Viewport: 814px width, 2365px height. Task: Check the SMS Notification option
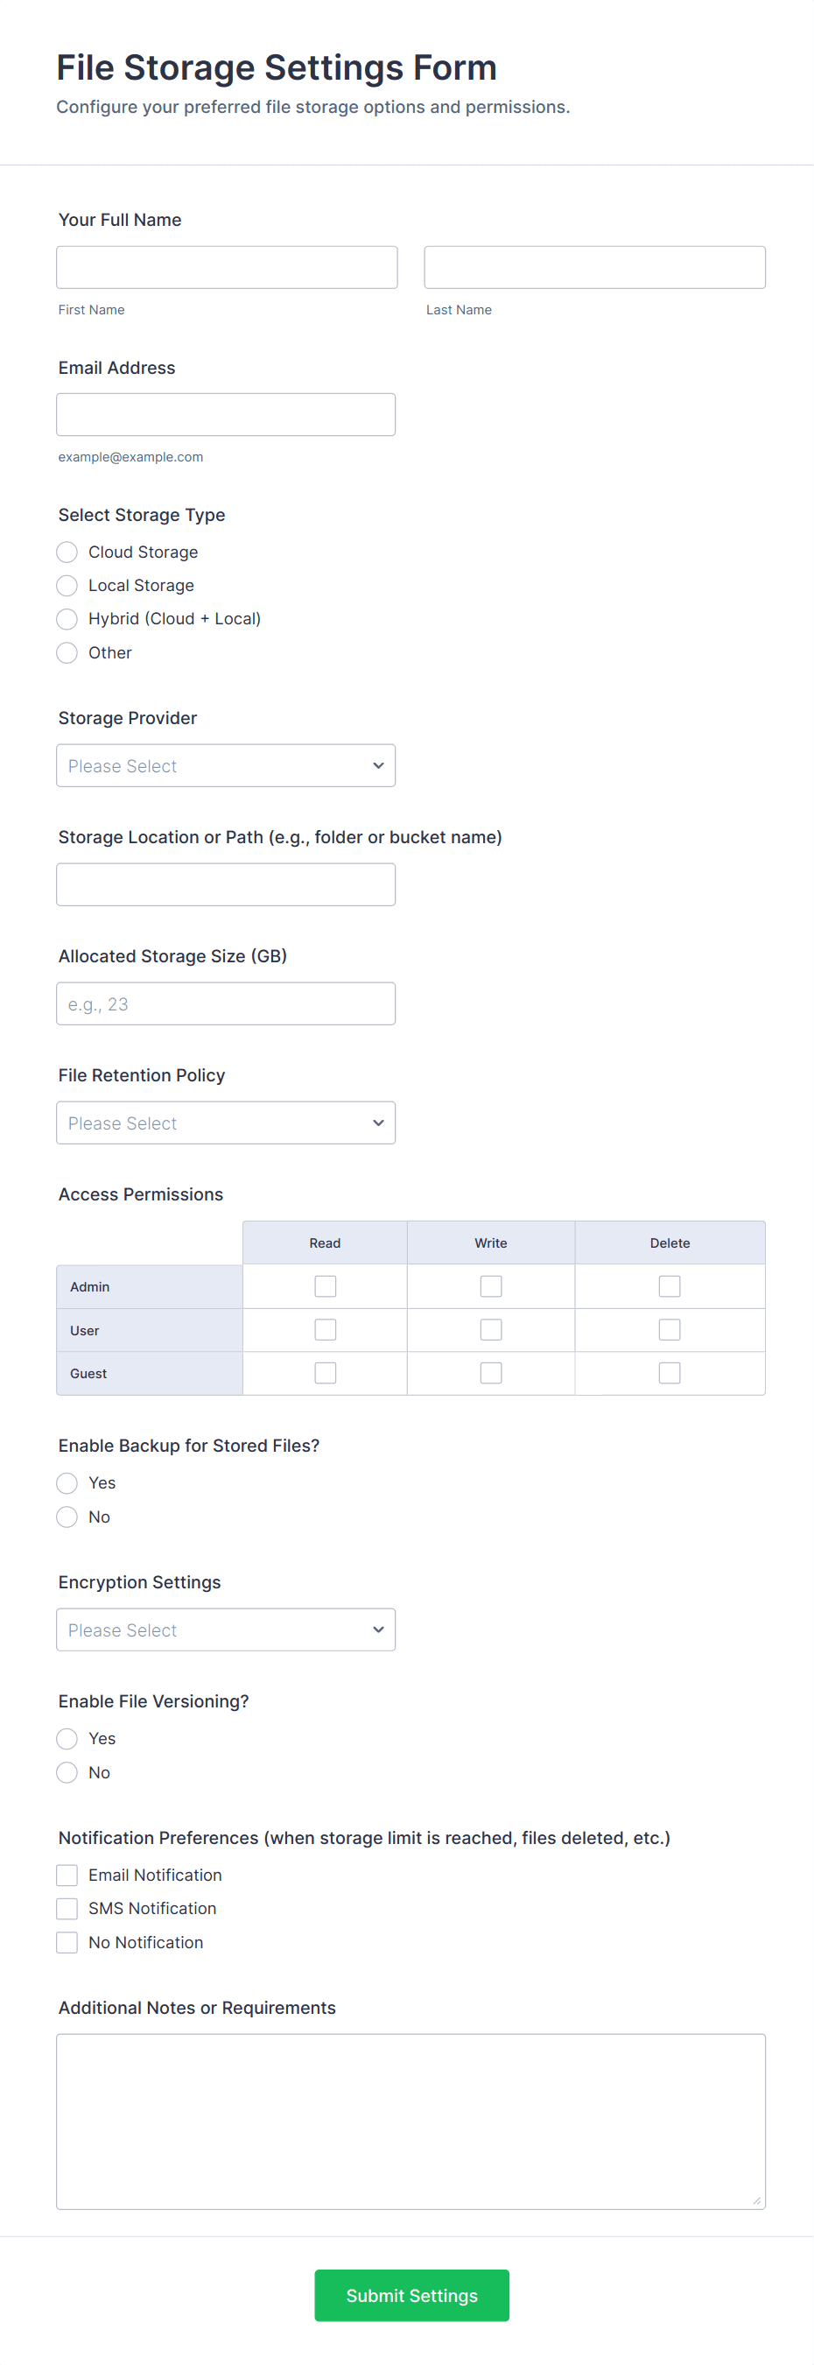click(x=67, y=1909)
